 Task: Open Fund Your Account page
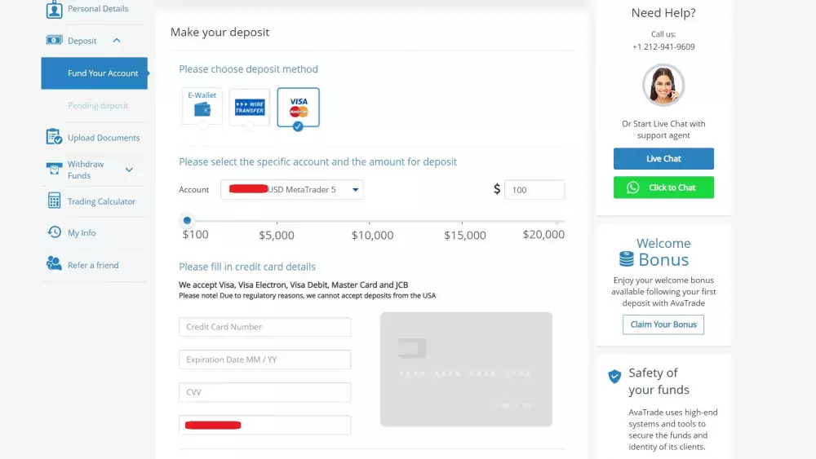click(94, 73)
